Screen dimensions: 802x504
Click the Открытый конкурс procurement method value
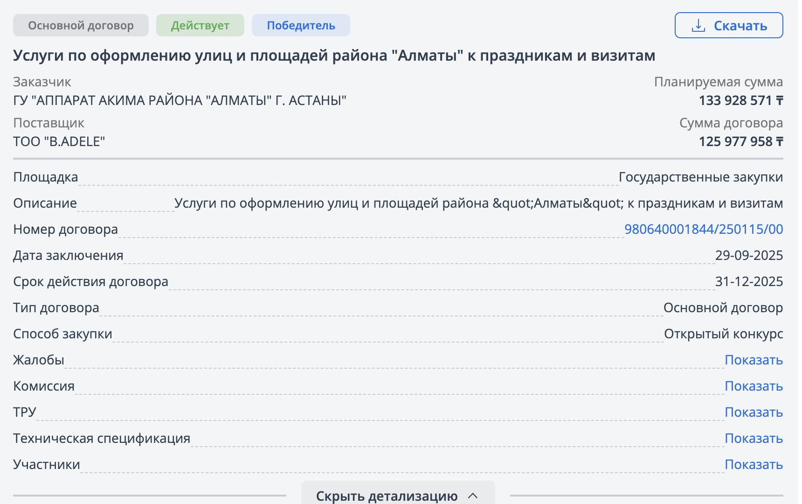723,334
